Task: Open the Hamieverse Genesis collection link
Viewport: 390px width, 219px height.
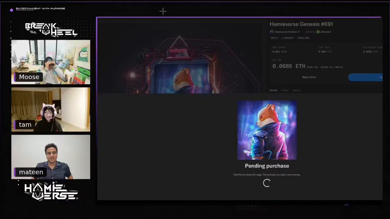Action: pyautogui.click(x=286, y=32)
